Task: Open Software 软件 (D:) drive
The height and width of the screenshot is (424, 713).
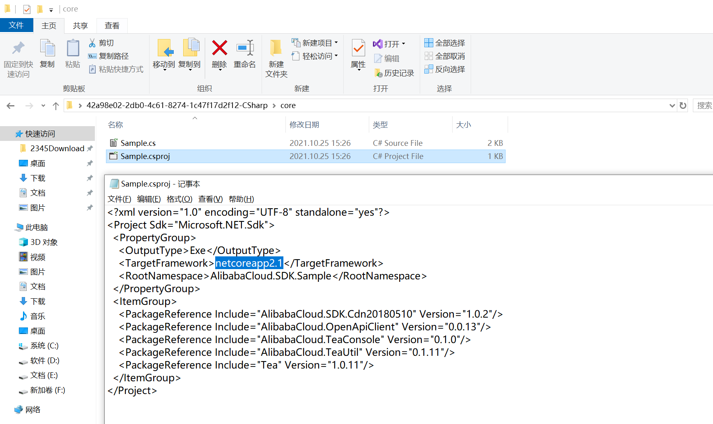Action: click(x=39, y=360)
